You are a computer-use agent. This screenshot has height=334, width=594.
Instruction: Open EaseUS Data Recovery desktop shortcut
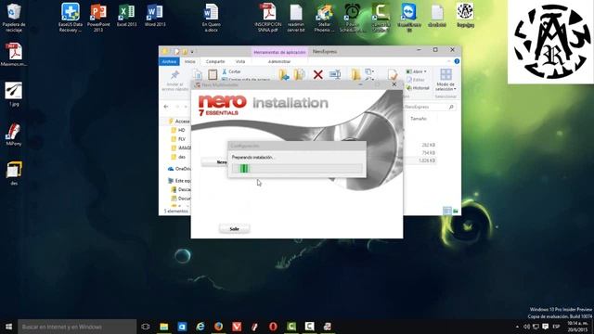click(x=71, y=18)
